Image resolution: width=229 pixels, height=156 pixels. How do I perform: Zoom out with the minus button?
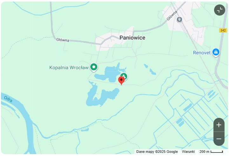219,139
